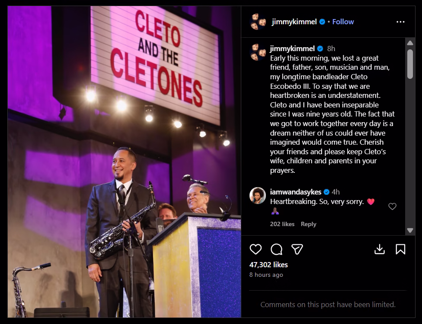Reply to iamwandasykes comment
The width and height of the screenshot is (422, 324).
click(x=308, y=224)
